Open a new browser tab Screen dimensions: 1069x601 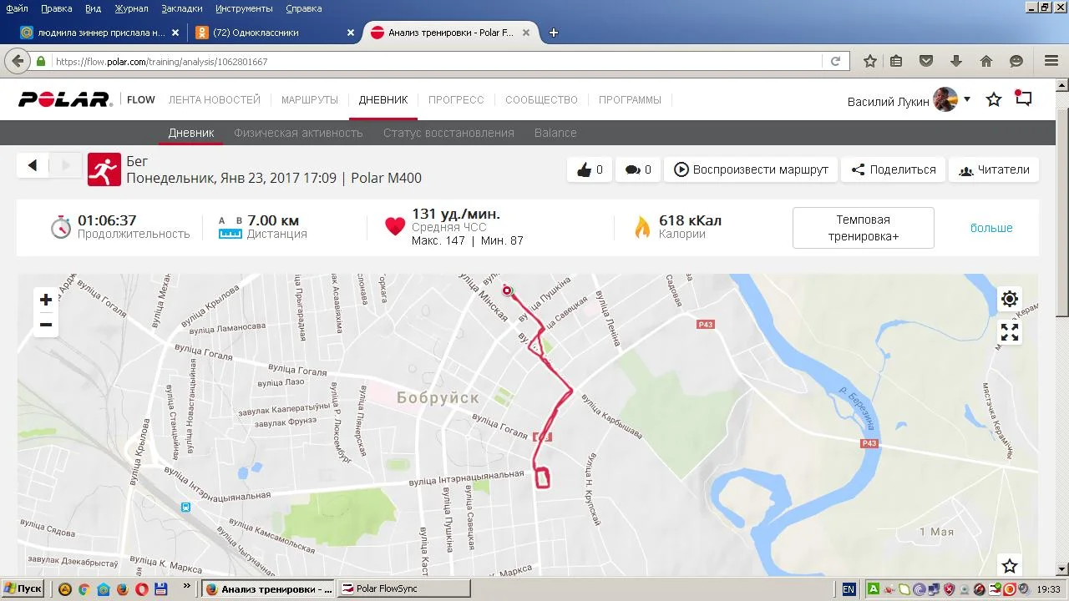click(x=553, y=33)
